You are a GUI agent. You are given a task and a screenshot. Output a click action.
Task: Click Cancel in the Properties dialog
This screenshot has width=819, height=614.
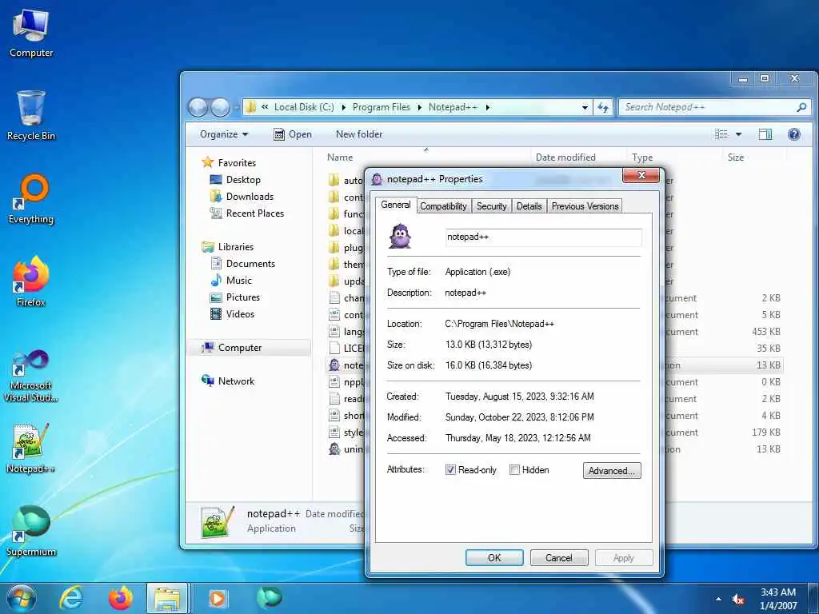click(559, 557)
